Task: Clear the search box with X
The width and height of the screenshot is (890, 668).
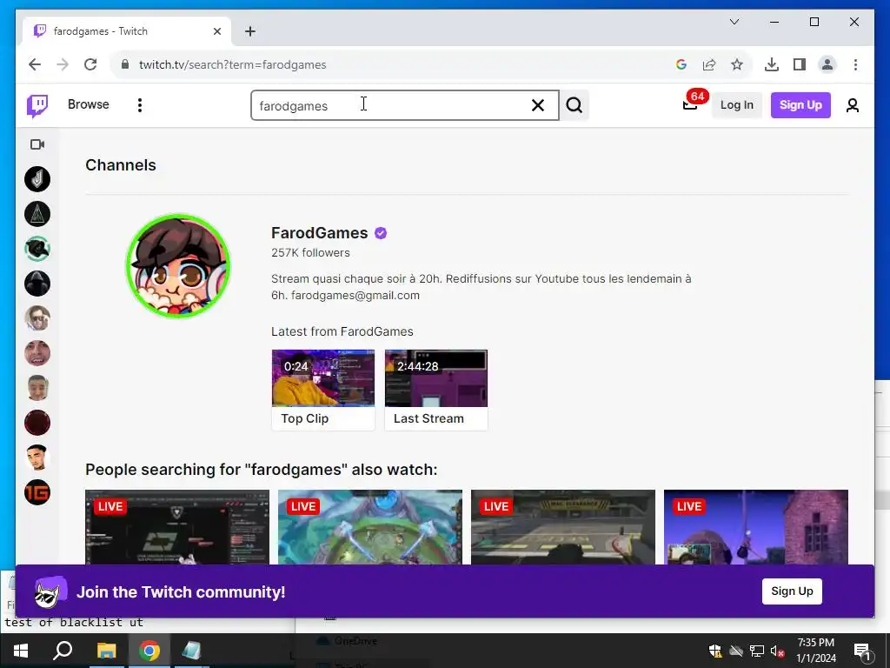Action: click(537, 105)
